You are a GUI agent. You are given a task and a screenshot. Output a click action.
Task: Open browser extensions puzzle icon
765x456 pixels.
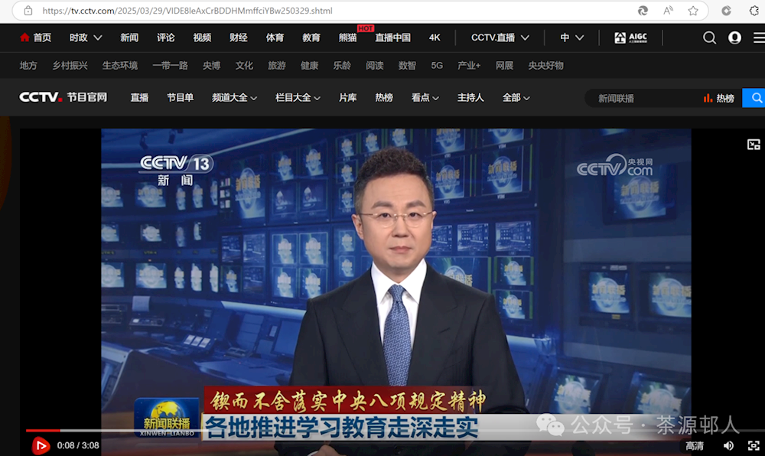tap(754, 11)
